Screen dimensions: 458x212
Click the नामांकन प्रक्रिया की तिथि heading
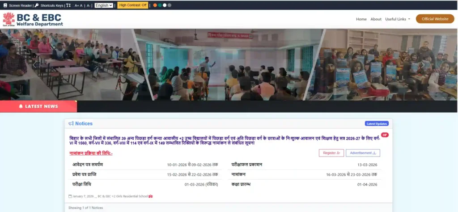coord(91,153)
